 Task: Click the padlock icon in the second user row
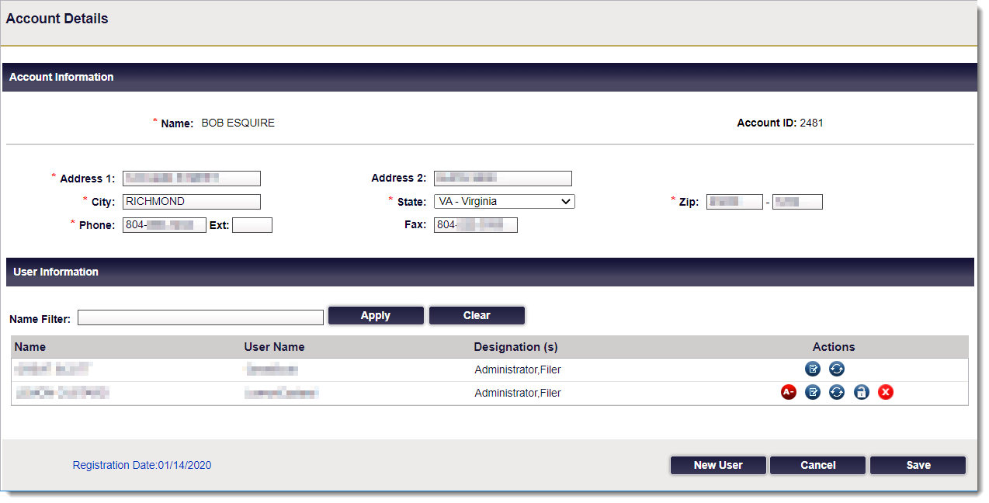coord(861,393)
